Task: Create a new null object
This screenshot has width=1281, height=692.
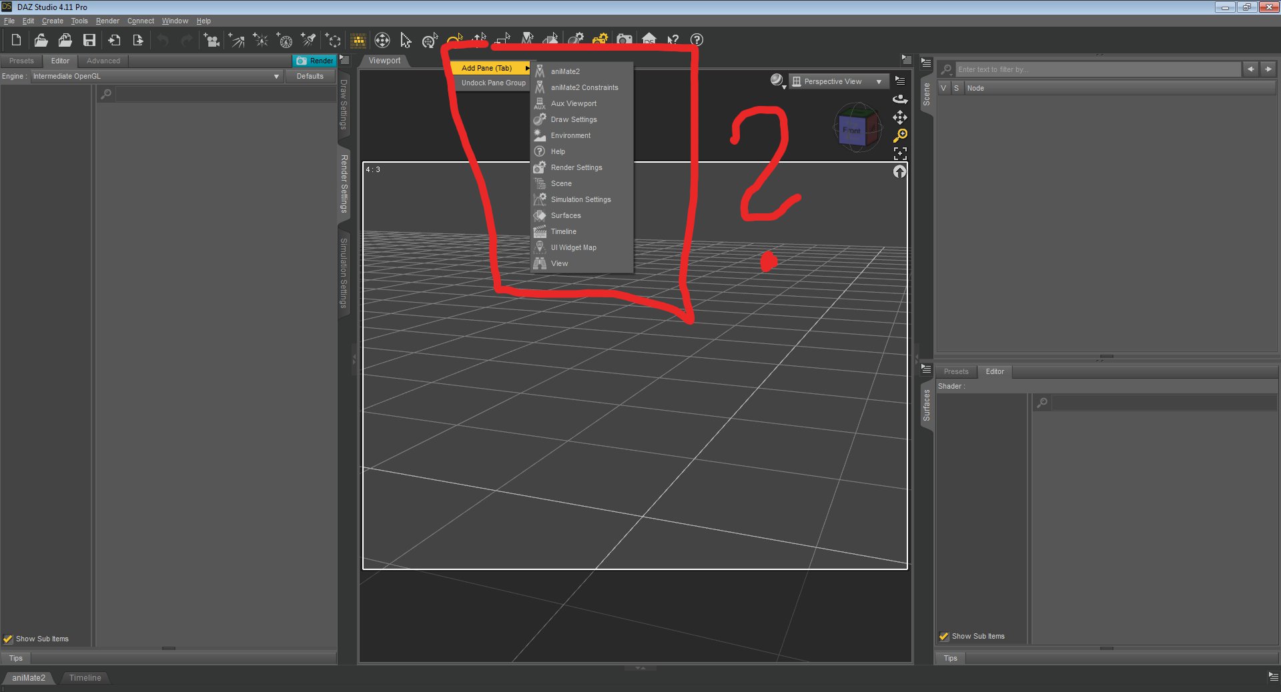Action: click(332, 40)
